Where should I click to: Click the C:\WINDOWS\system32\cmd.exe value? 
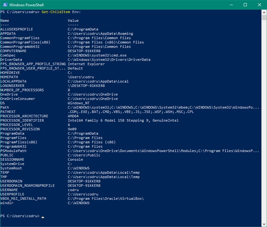click(x=97, y=56)
